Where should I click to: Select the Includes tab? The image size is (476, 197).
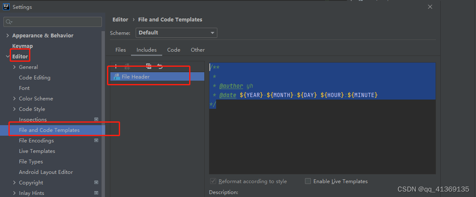pyautogui.click(x=146, y=50)
